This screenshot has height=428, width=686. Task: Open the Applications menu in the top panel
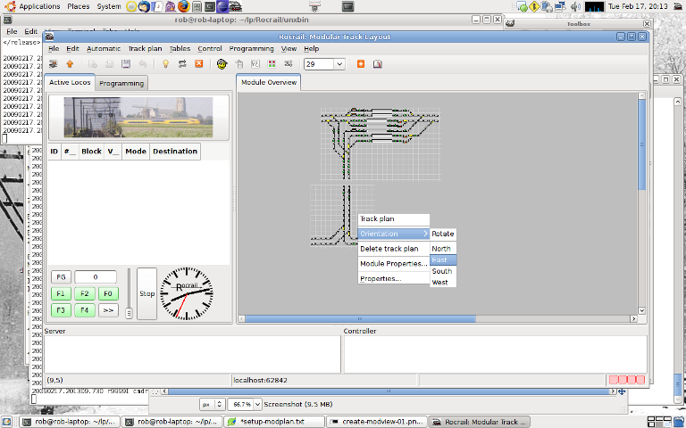point(38,6)
